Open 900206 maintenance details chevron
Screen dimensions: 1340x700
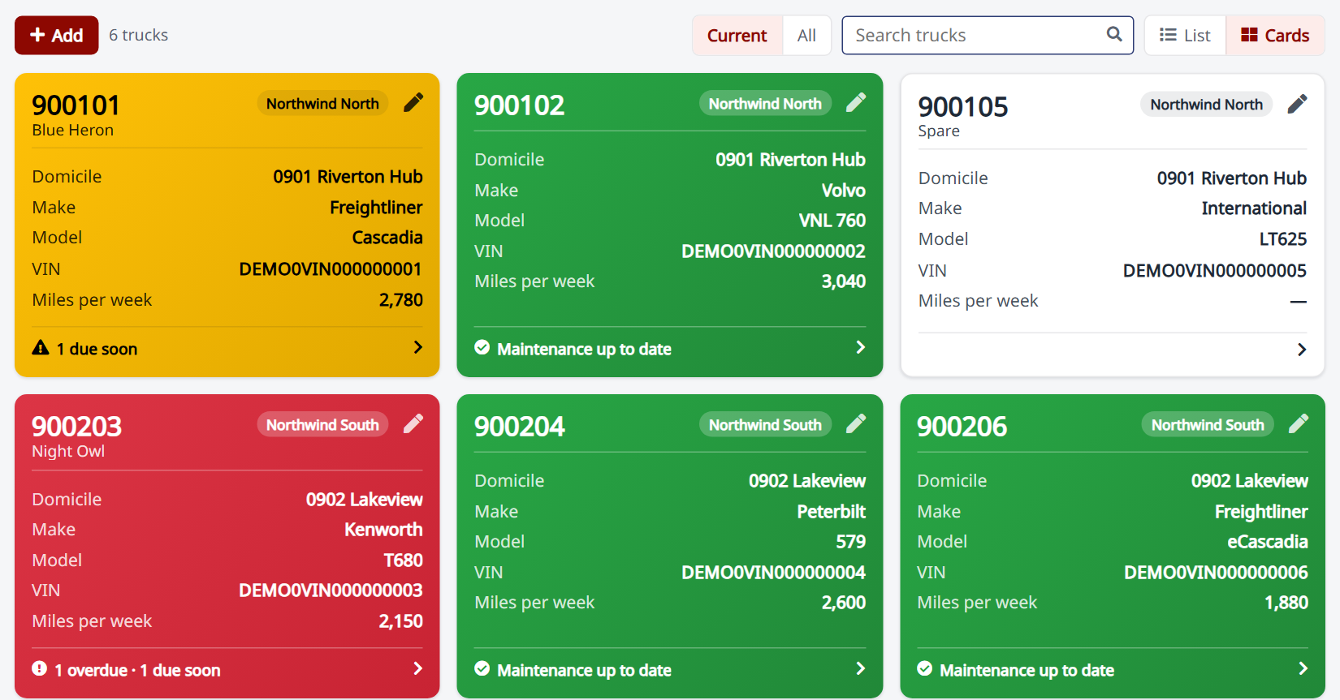(x=1303, y=668)
